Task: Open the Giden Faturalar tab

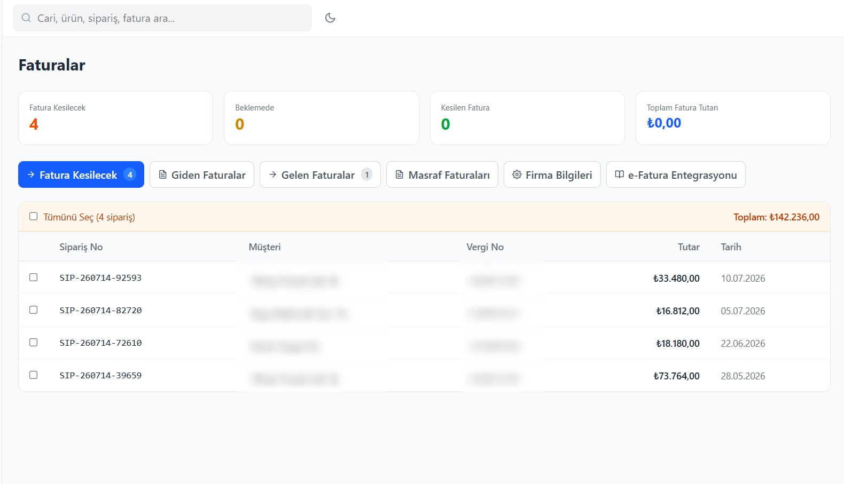Action: click(x=202, y=174)
